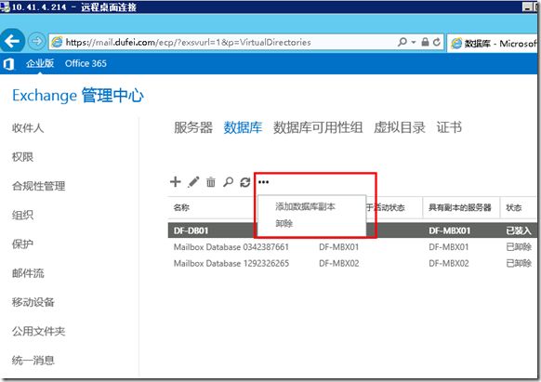
Task: Click the browser back arrow button
Action: 12,41
